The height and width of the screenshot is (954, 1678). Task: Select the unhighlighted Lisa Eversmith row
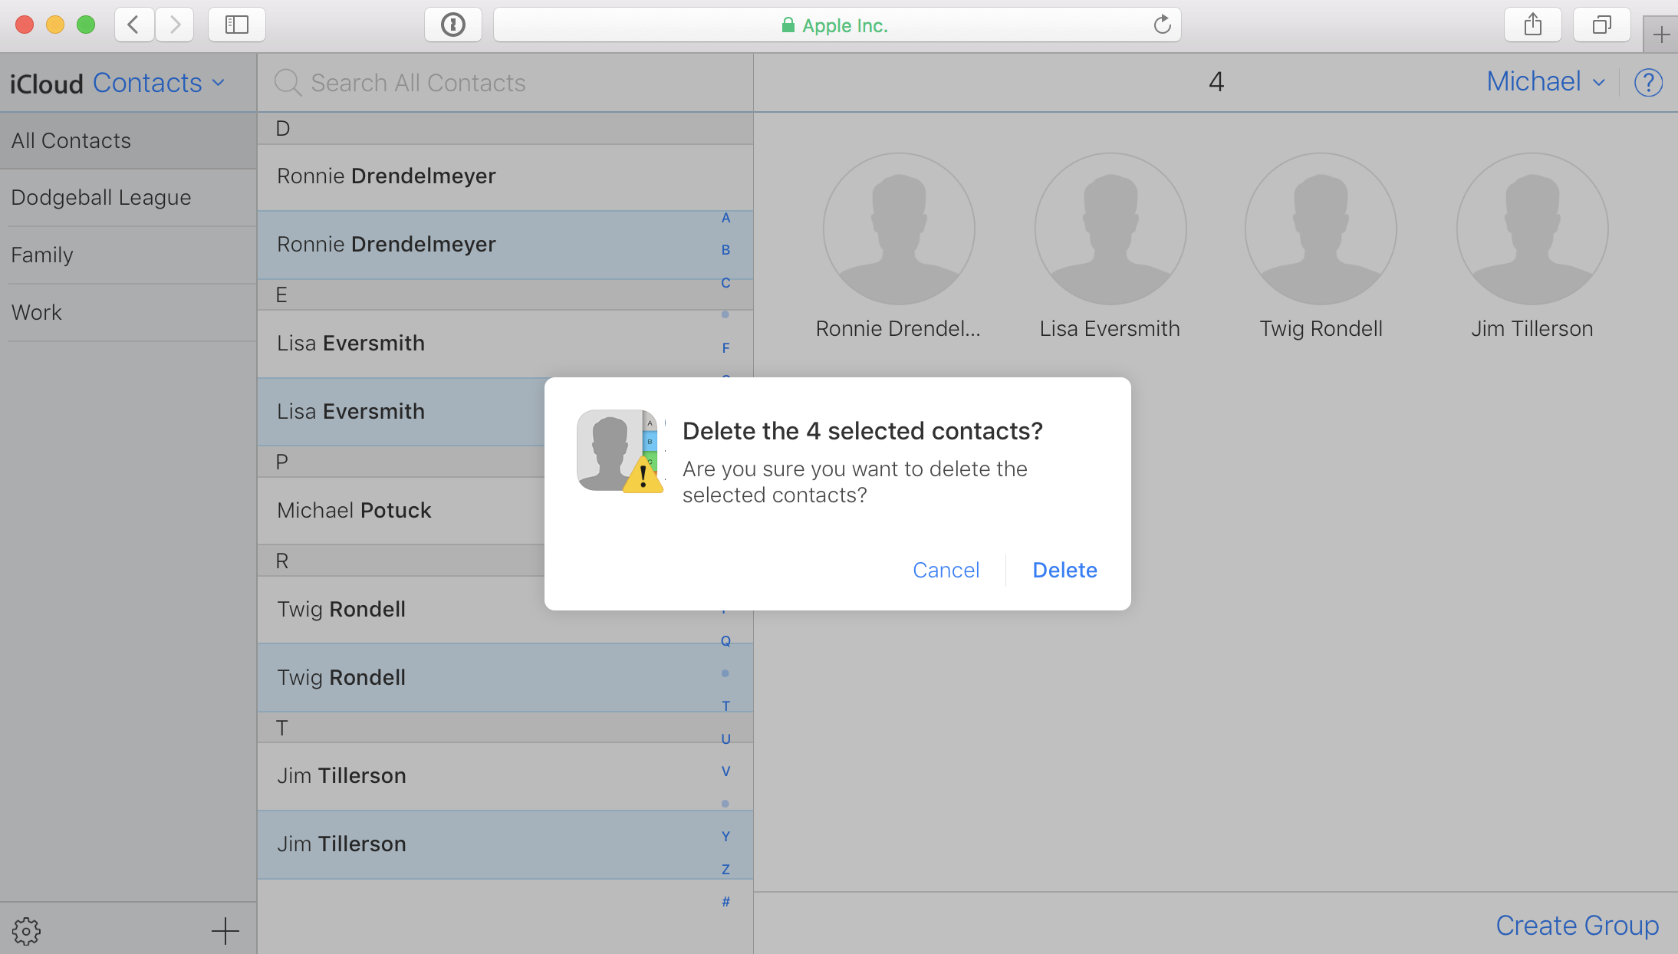tap(505, 344)
